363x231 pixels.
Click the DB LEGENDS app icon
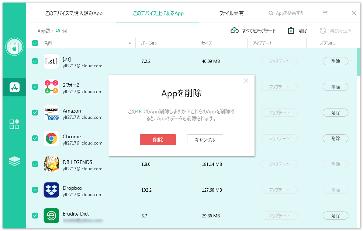click(51, 164)
